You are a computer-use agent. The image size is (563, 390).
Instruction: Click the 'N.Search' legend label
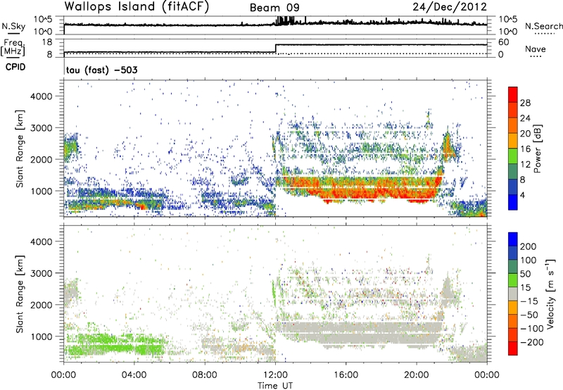pos(543,26)
